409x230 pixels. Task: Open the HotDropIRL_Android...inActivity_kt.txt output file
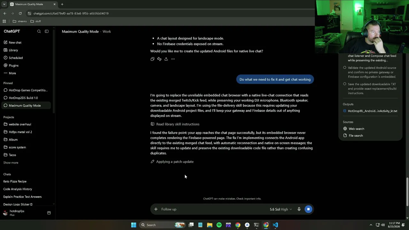click(370, 111)
